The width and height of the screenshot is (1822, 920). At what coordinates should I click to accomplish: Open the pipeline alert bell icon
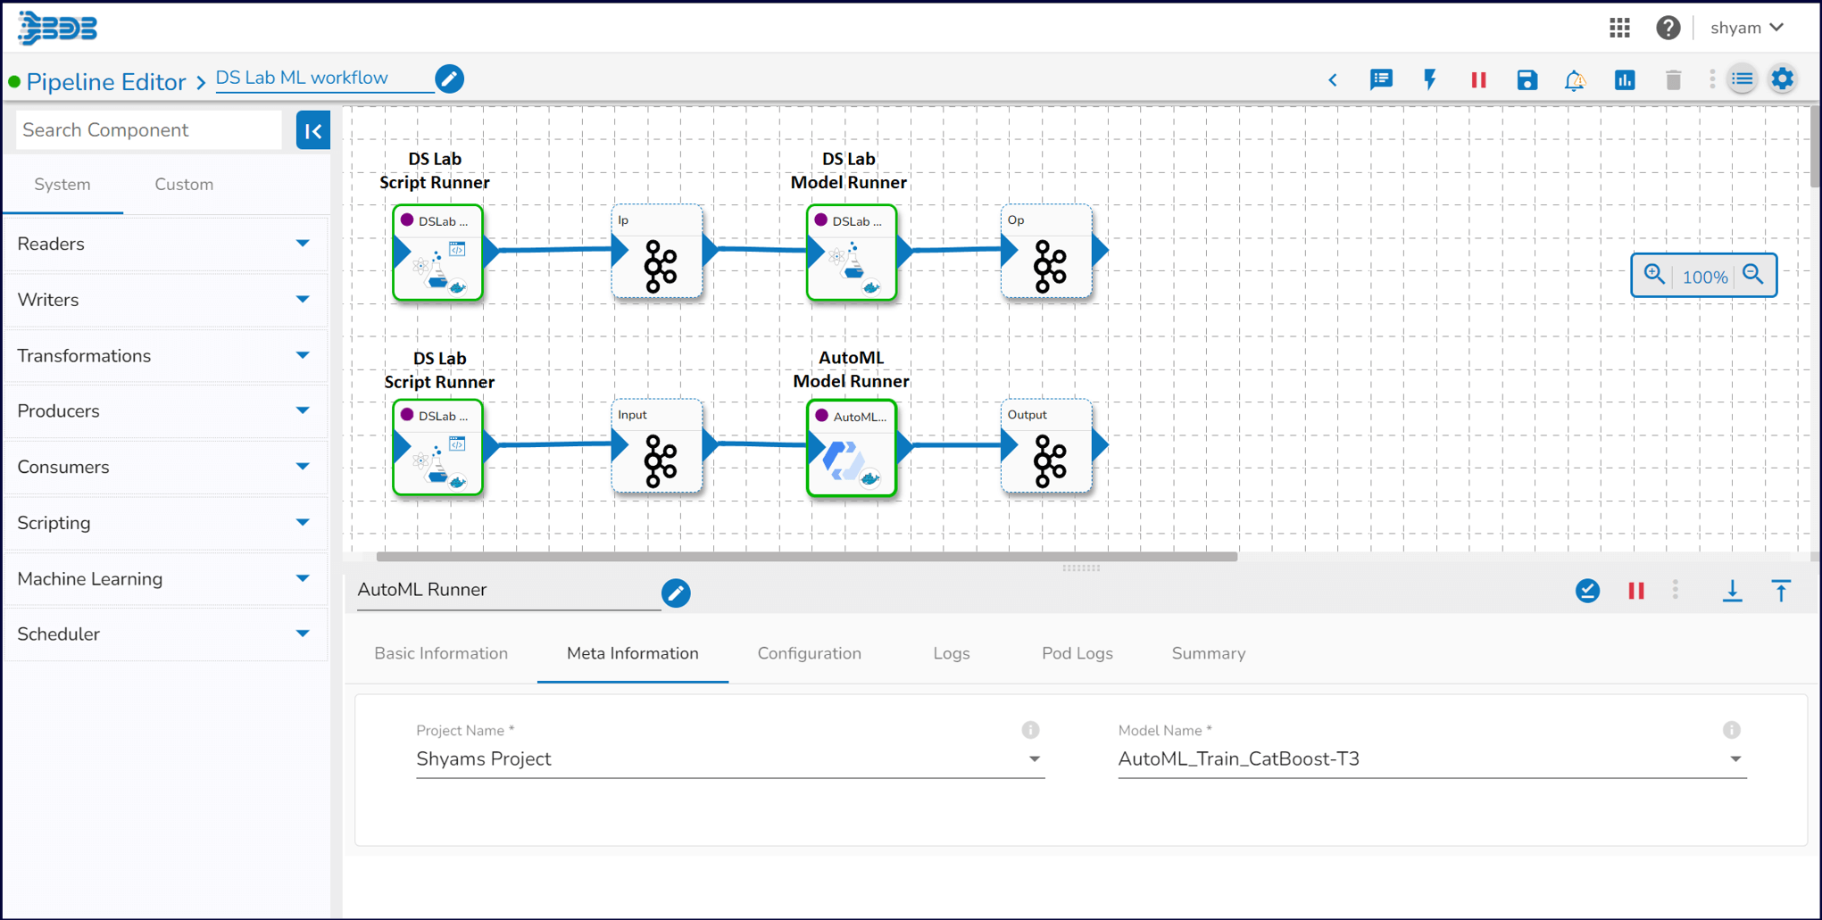[x=1575, y=79]
